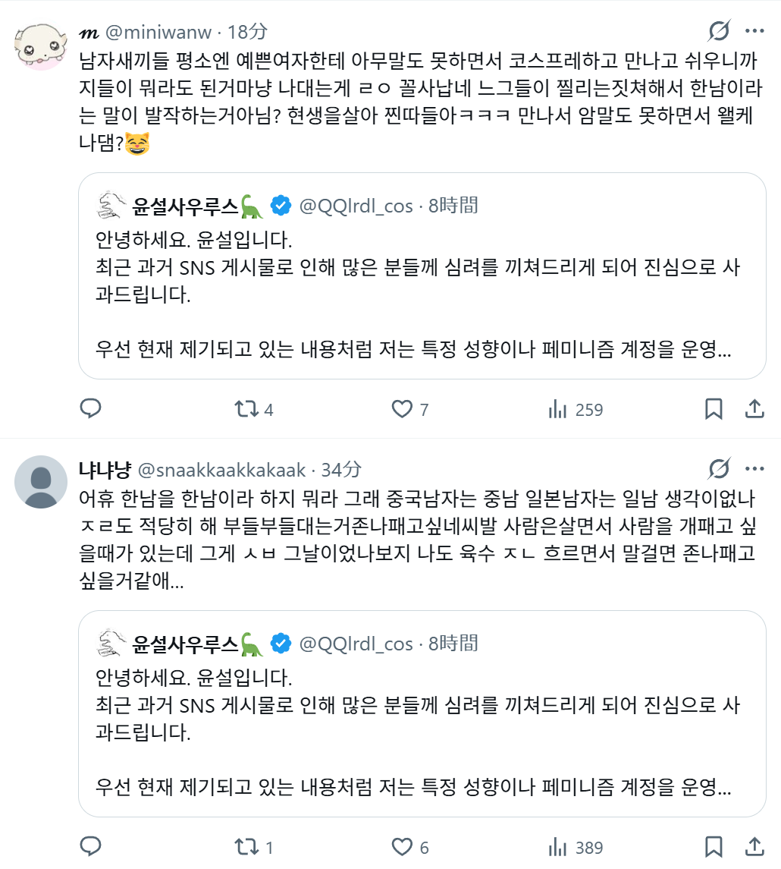Open @miniwanw profile handle link
Image resolution: width=781 pixels, height=869 pixels.
158,32
